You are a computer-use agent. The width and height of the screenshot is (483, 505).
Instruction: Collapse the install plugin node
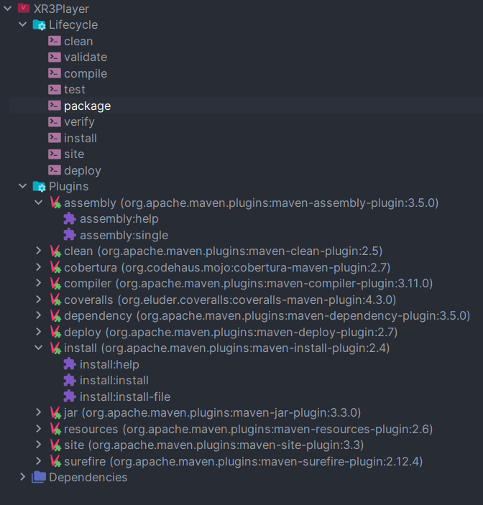(x=39, y=348)
